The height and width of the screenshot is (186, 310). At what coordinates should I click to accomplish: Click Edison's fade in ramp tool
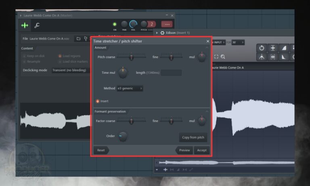pyautogui.click(x=284, y=48)
